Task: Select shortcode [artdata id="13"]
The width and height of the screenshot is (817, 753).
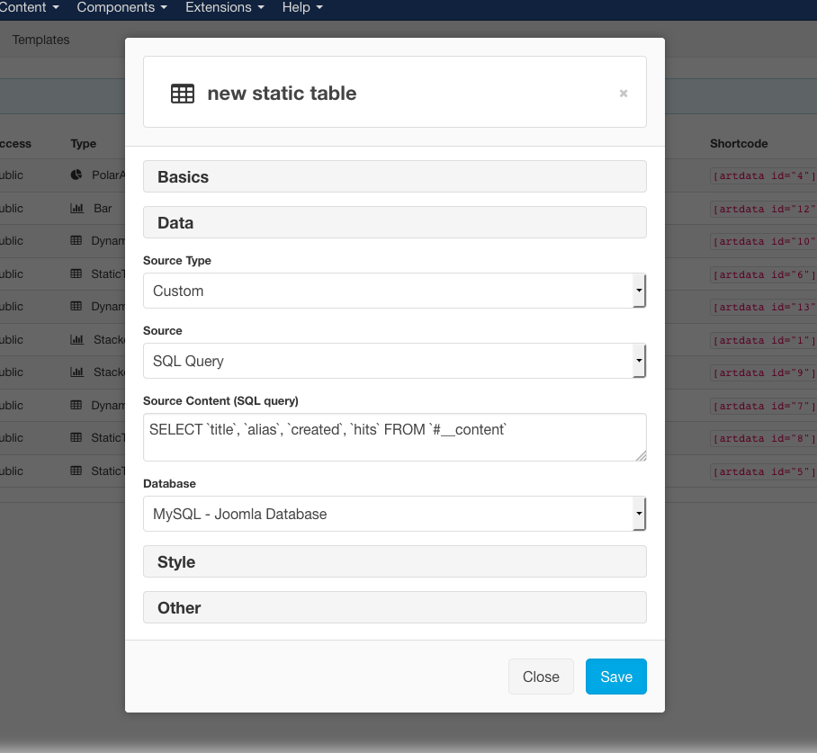Action: tap(763, 307)
